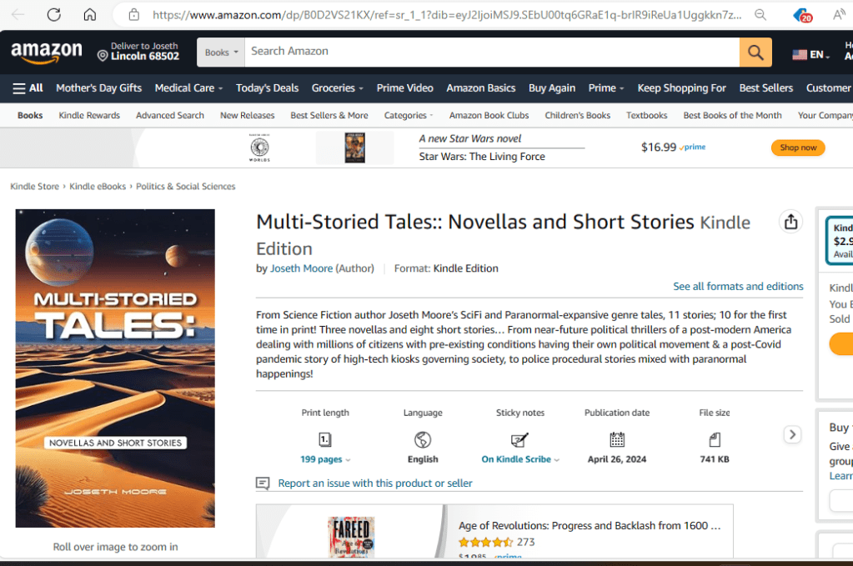Click the browser zoom magnifier icon
This screenshot has height=566, width=853.
[760, 15]
